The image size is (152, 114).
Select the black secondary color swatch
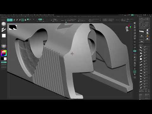pos(2,59)
